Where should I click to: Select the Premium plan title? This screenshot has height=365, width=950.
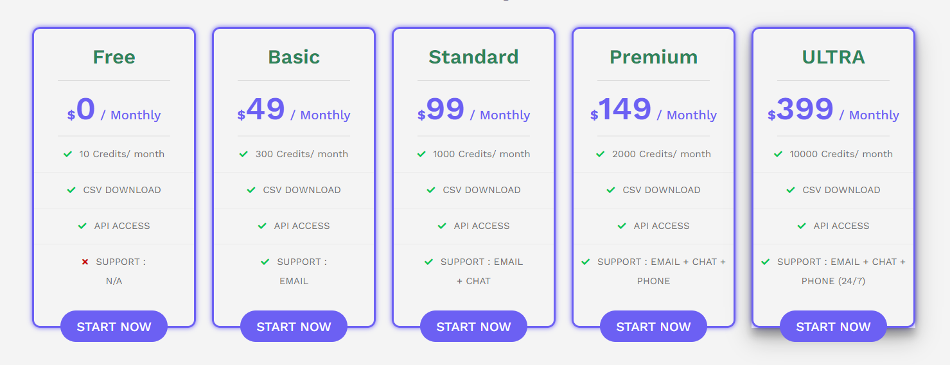653,57
